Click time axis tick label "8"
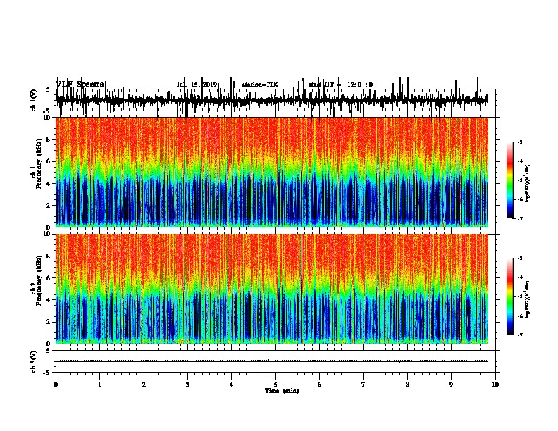The image size is (558, 431). (x=407, y=385)
